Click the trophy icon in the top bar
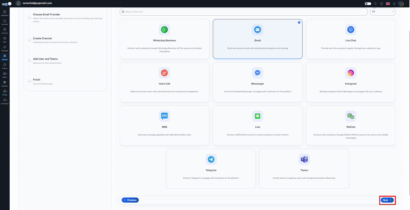This screenshot has height=210, width=410. [375, 4]
